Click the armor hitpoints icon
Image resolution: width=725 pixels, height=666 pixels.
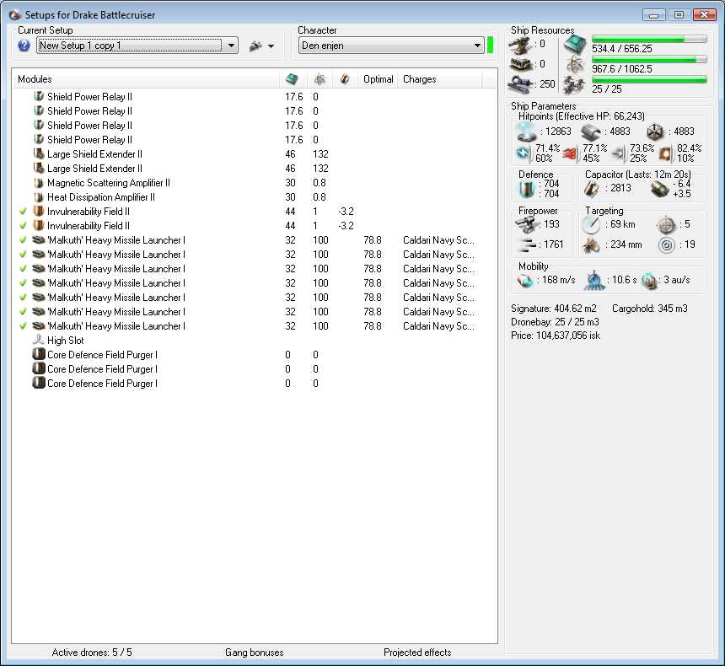point(591,132)
